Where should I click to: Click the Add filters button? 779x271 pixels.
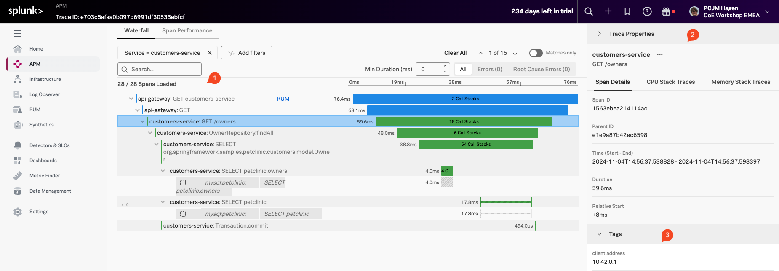[247, 53]
